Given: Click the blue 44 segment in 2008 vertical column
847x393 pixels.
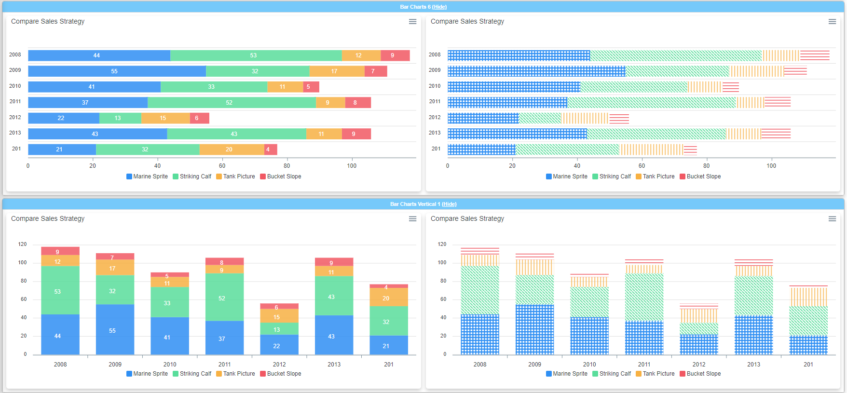Looking at the screenshot, I should coord(60,334).
